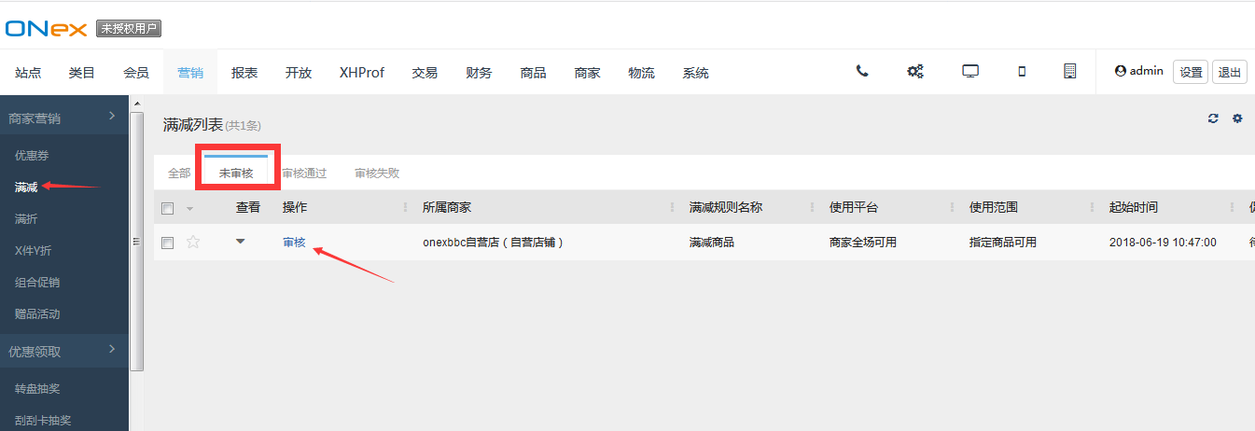This screenshot has height=431, width=1255.
Task: Click the admin user avatar icon
Action: tap(1120, 71)
